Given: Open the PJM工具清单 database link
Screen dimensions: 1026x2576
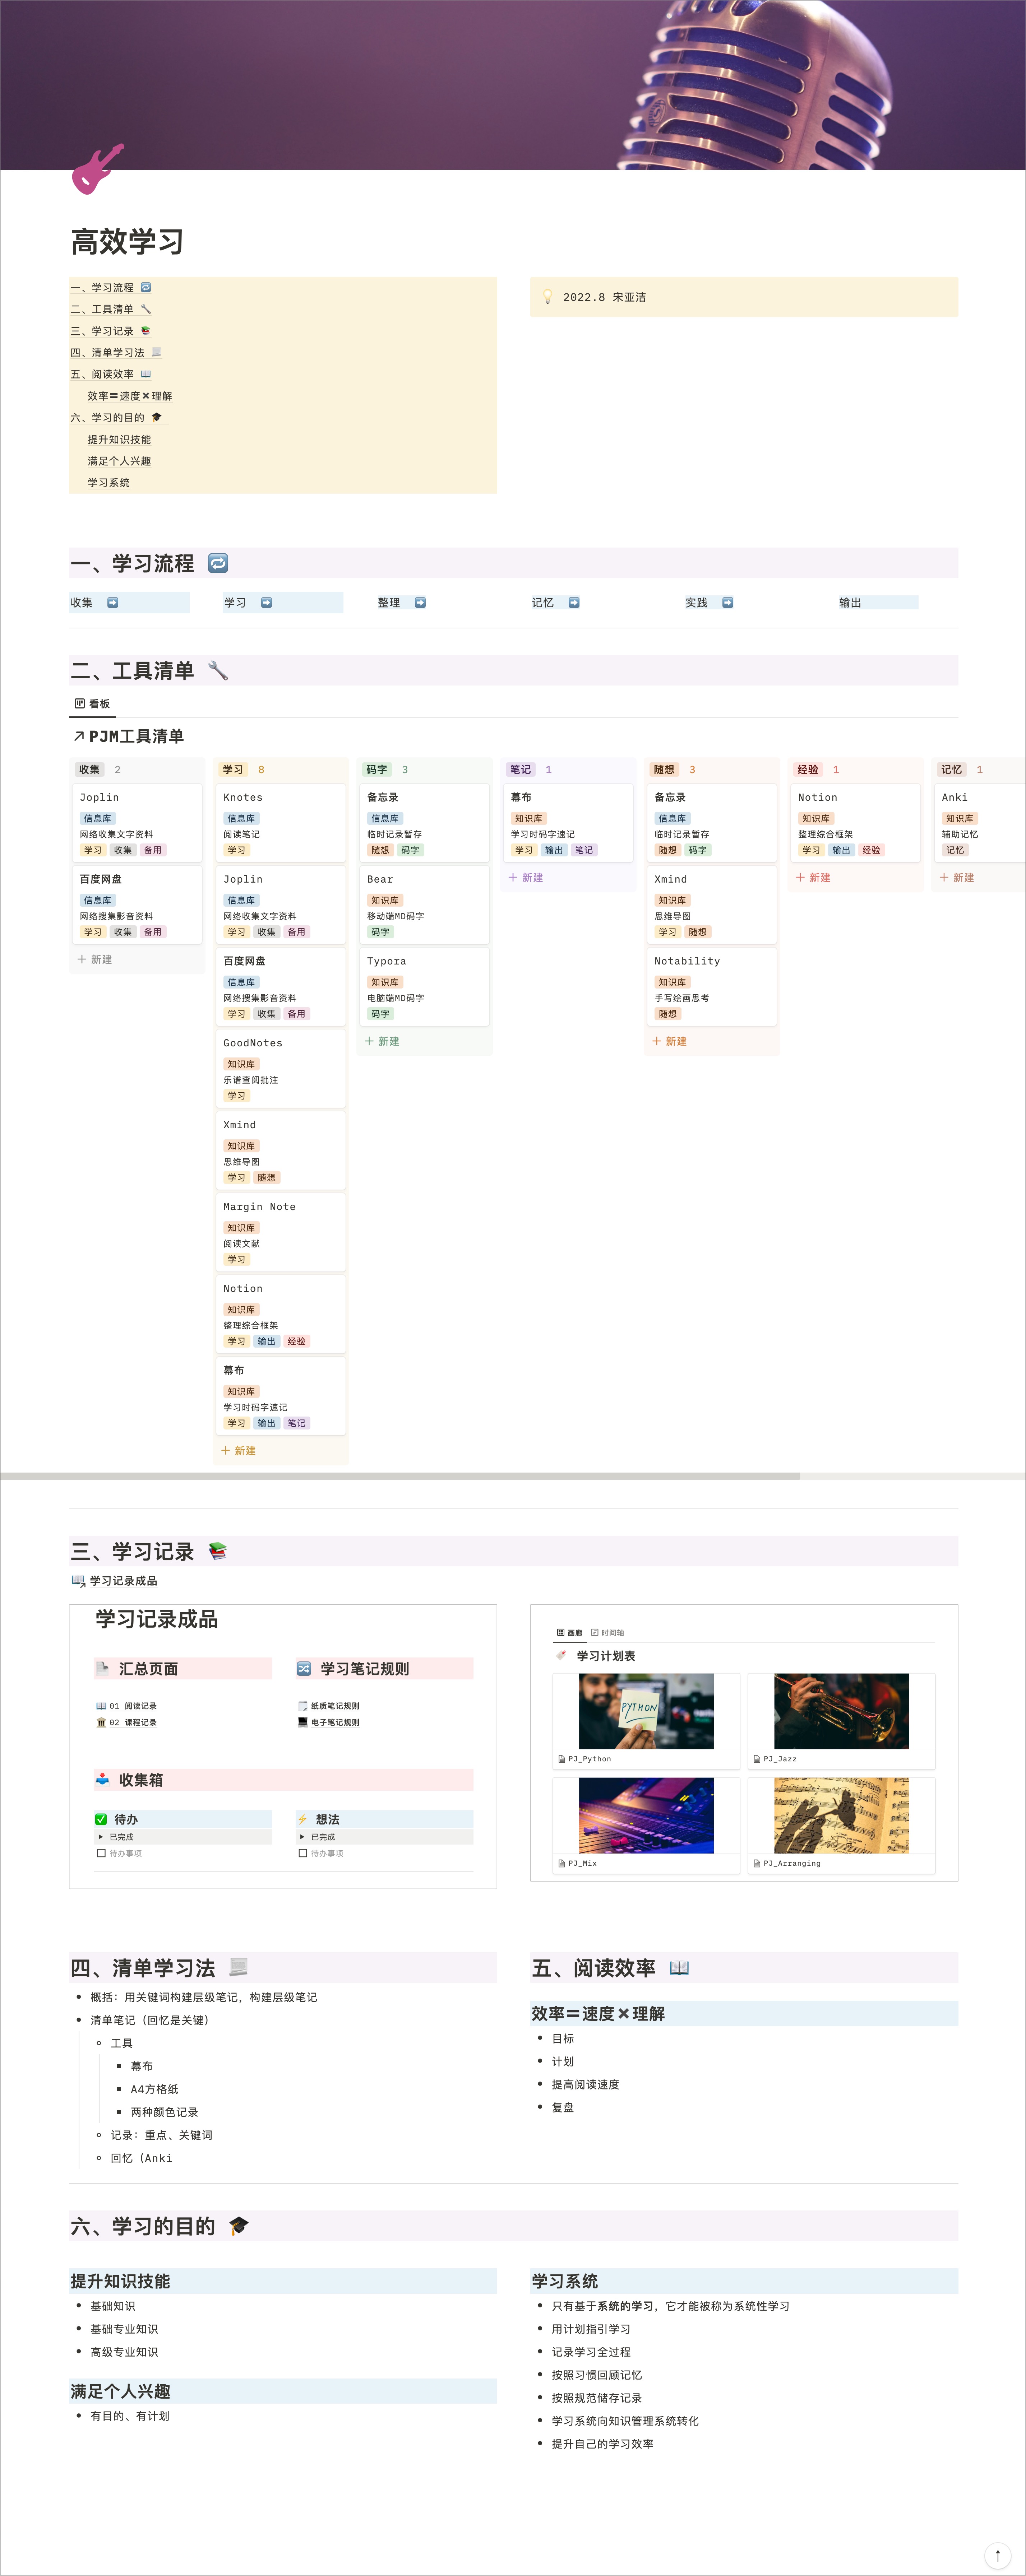Looking at the screenshot, I should pyautogui.click(x=136, y=736).
